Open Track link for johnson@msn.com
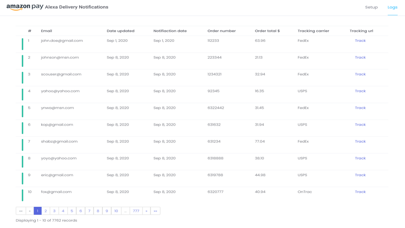Image resolution: width=405 pixels, height=228 pixels. [x=360, y=57]
